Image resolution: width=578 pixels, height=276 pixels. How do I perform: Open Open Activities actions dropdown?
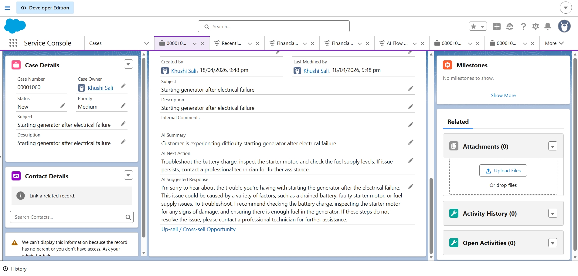click(553, 243)
